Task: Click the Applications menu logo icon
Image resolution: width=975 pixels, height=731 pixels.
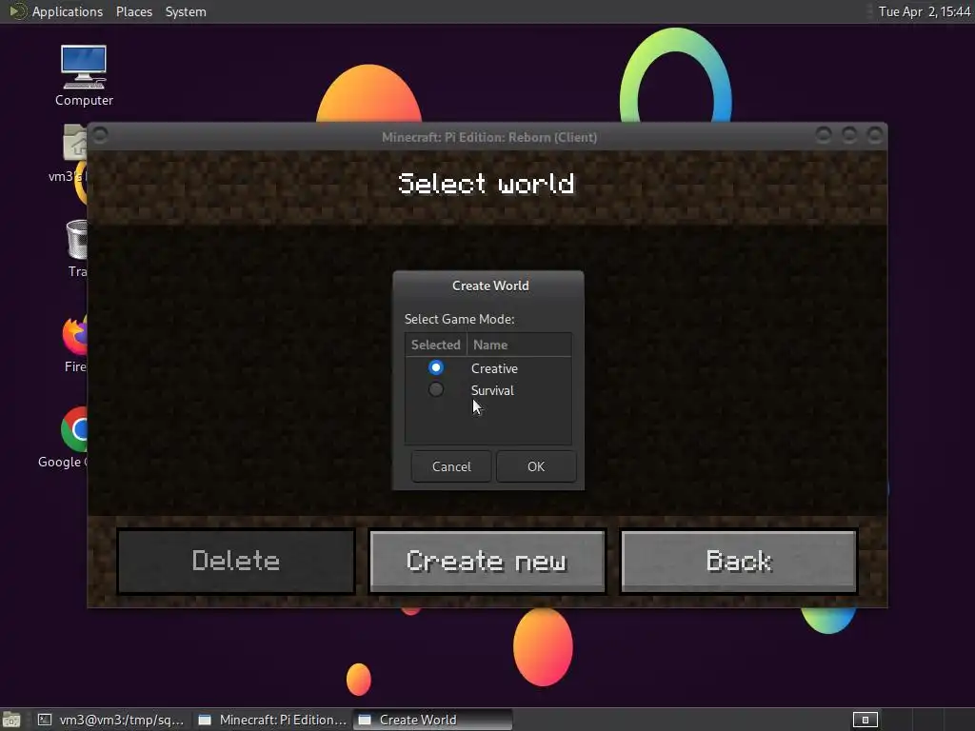Action: pyautogui.click(x=17, y=11)
